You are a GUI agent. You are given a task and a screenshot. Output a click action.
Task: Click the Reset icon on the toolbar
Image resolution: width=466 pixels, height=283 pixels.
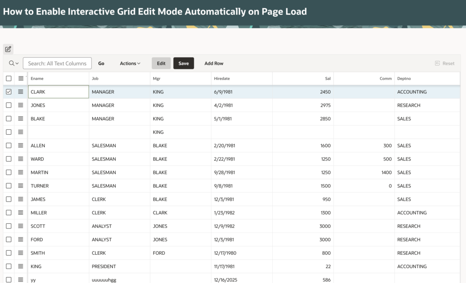pyautogui.click(x=437, y=63)
